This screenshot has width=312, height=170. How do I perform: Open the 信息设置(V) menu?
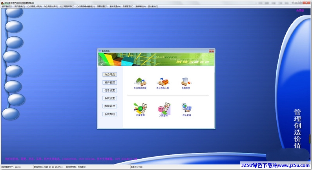coord(102,7)
